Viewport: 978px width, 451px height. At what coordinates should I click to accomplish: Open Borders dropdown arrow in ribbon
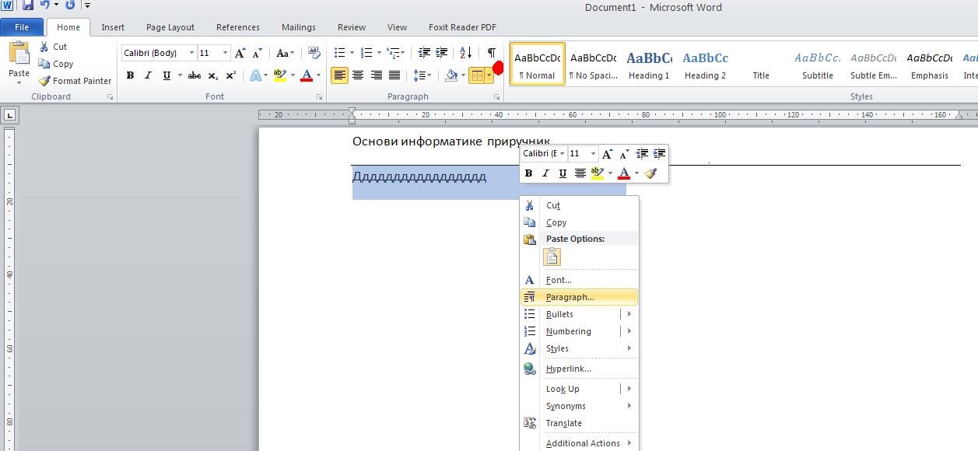489,75
